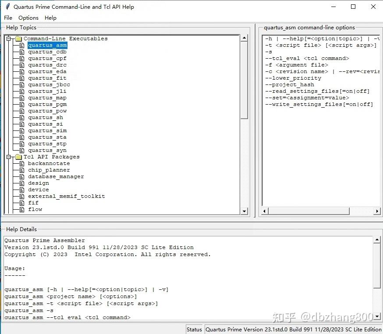Open the Help menu
The width and height of the screenshot is (383, 334).
[50, 18]
